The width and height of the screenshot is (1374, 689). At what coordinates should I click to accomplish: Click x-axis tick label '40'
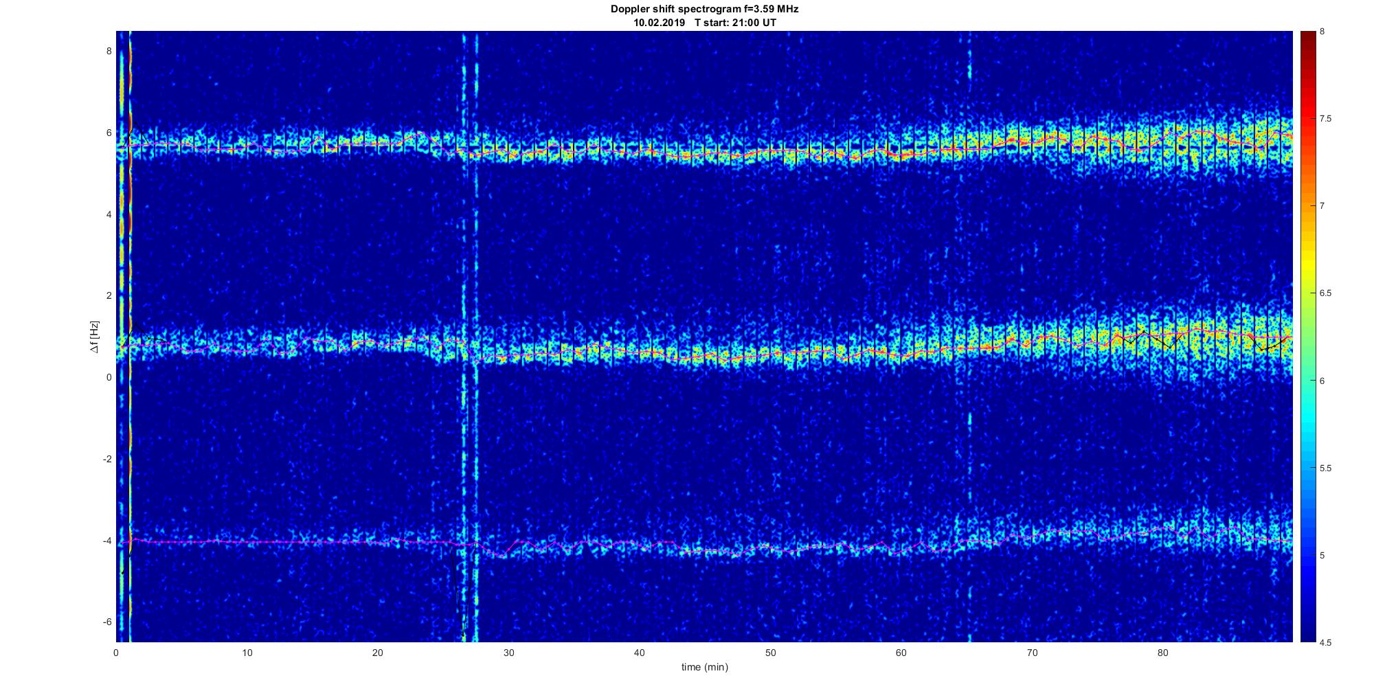[x=640, y=653]
